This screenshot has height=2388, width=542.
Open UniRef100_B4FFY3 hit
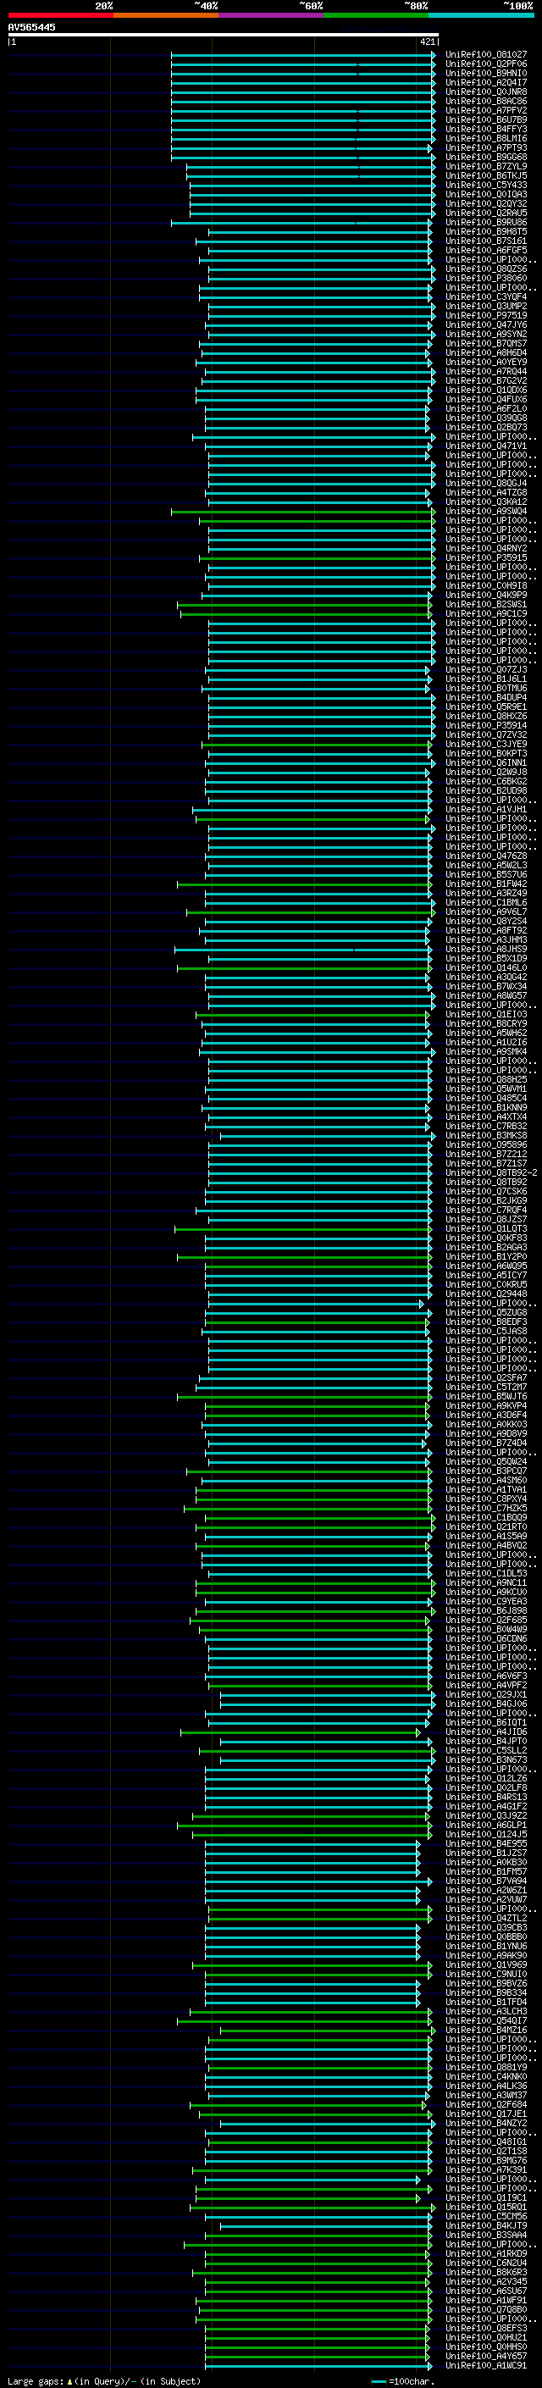[486, 129]
